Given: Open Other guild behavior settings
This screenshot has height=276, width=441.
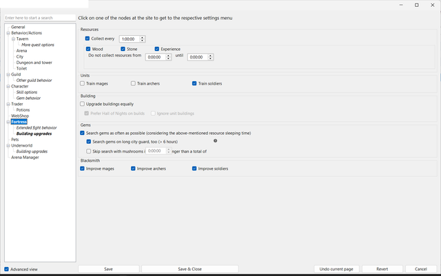Looking at the screenshot, I should (34, 81).
